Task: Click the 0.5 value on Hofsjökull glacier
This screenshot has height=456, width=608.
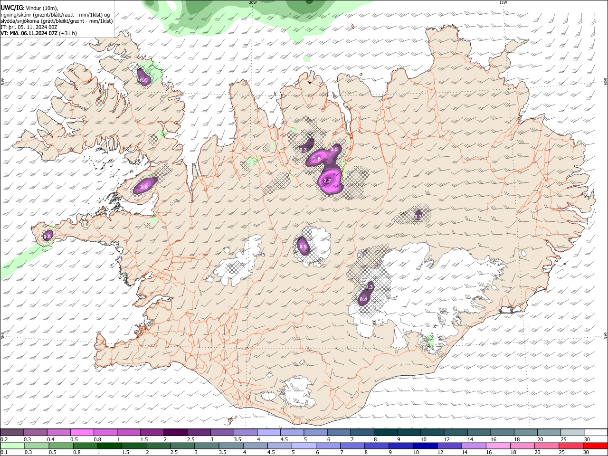Action: 303,246
